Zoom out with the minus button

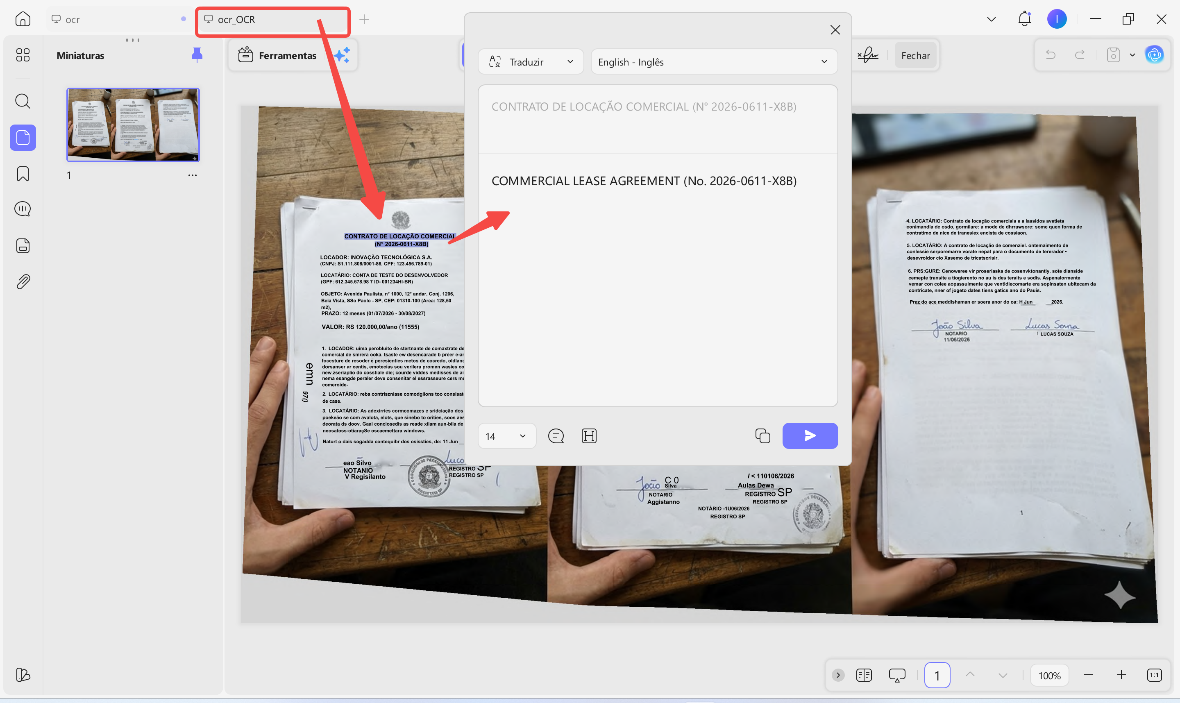[x=1089, y=675]
